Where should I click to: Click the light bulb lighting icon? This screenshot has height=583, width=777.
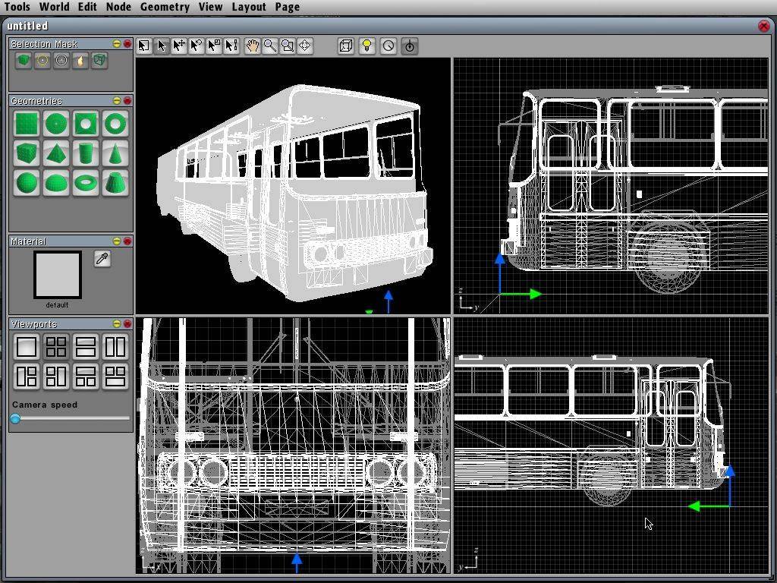367,46
